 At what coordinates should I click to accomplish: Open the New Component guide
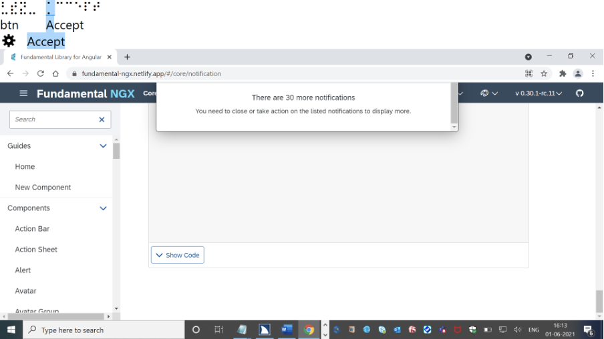[43, 188]
